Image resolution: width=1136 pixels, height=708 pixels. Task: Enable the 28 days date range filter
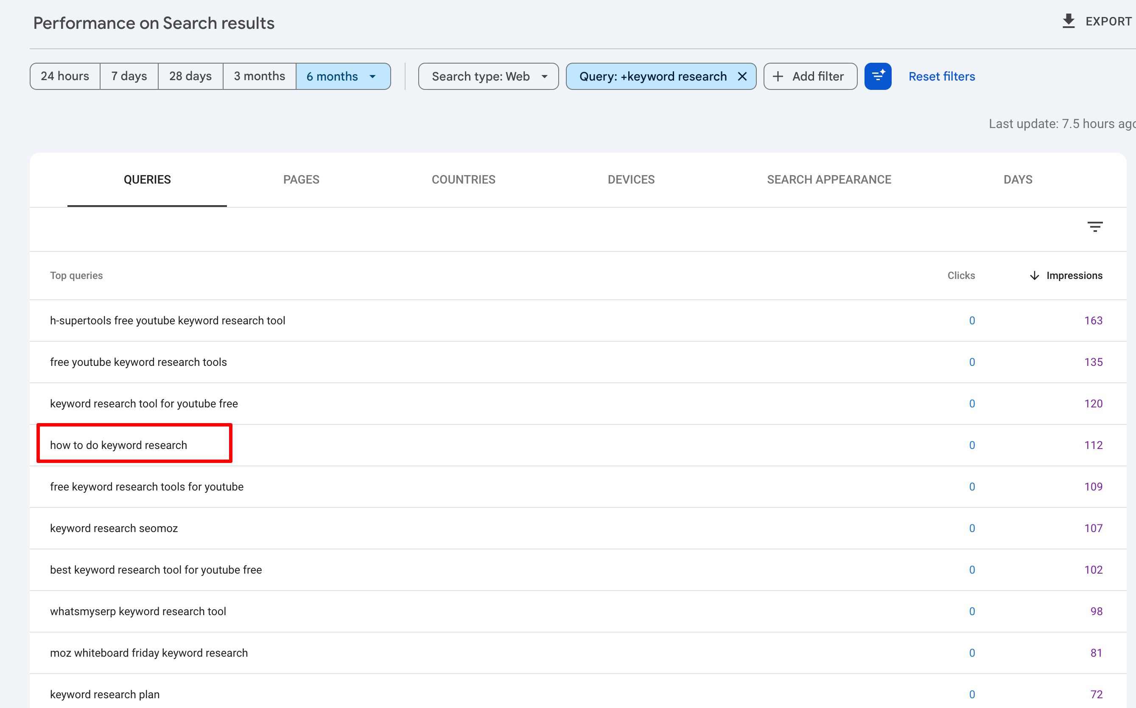[x=190, y=76]
